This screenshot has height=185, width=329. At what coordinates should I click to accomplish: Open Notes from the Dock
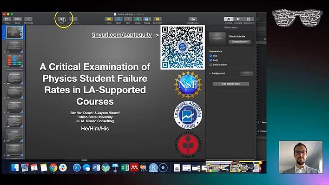(x=44, y=168)
